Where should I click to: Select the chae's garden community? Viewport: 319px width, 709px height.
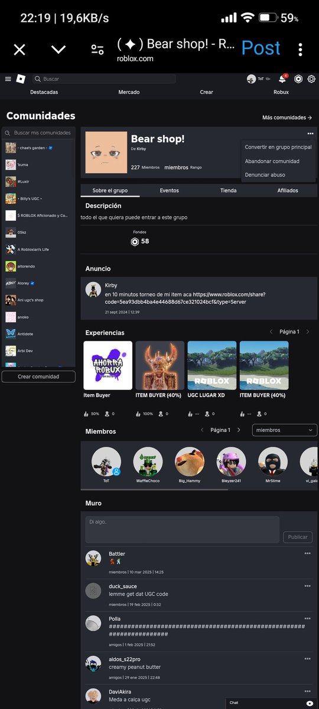(38, 148)
